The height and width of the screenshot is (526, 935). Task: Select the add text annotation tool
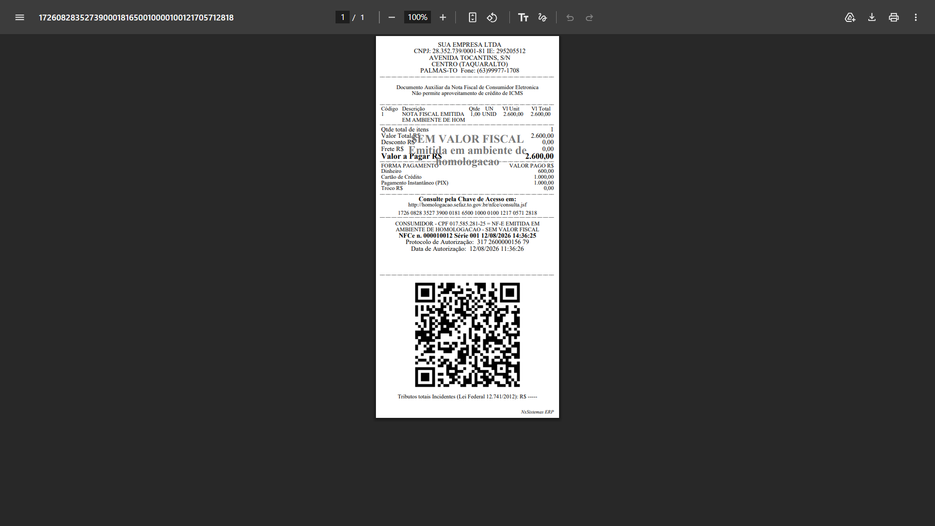(x=523, y=18)
